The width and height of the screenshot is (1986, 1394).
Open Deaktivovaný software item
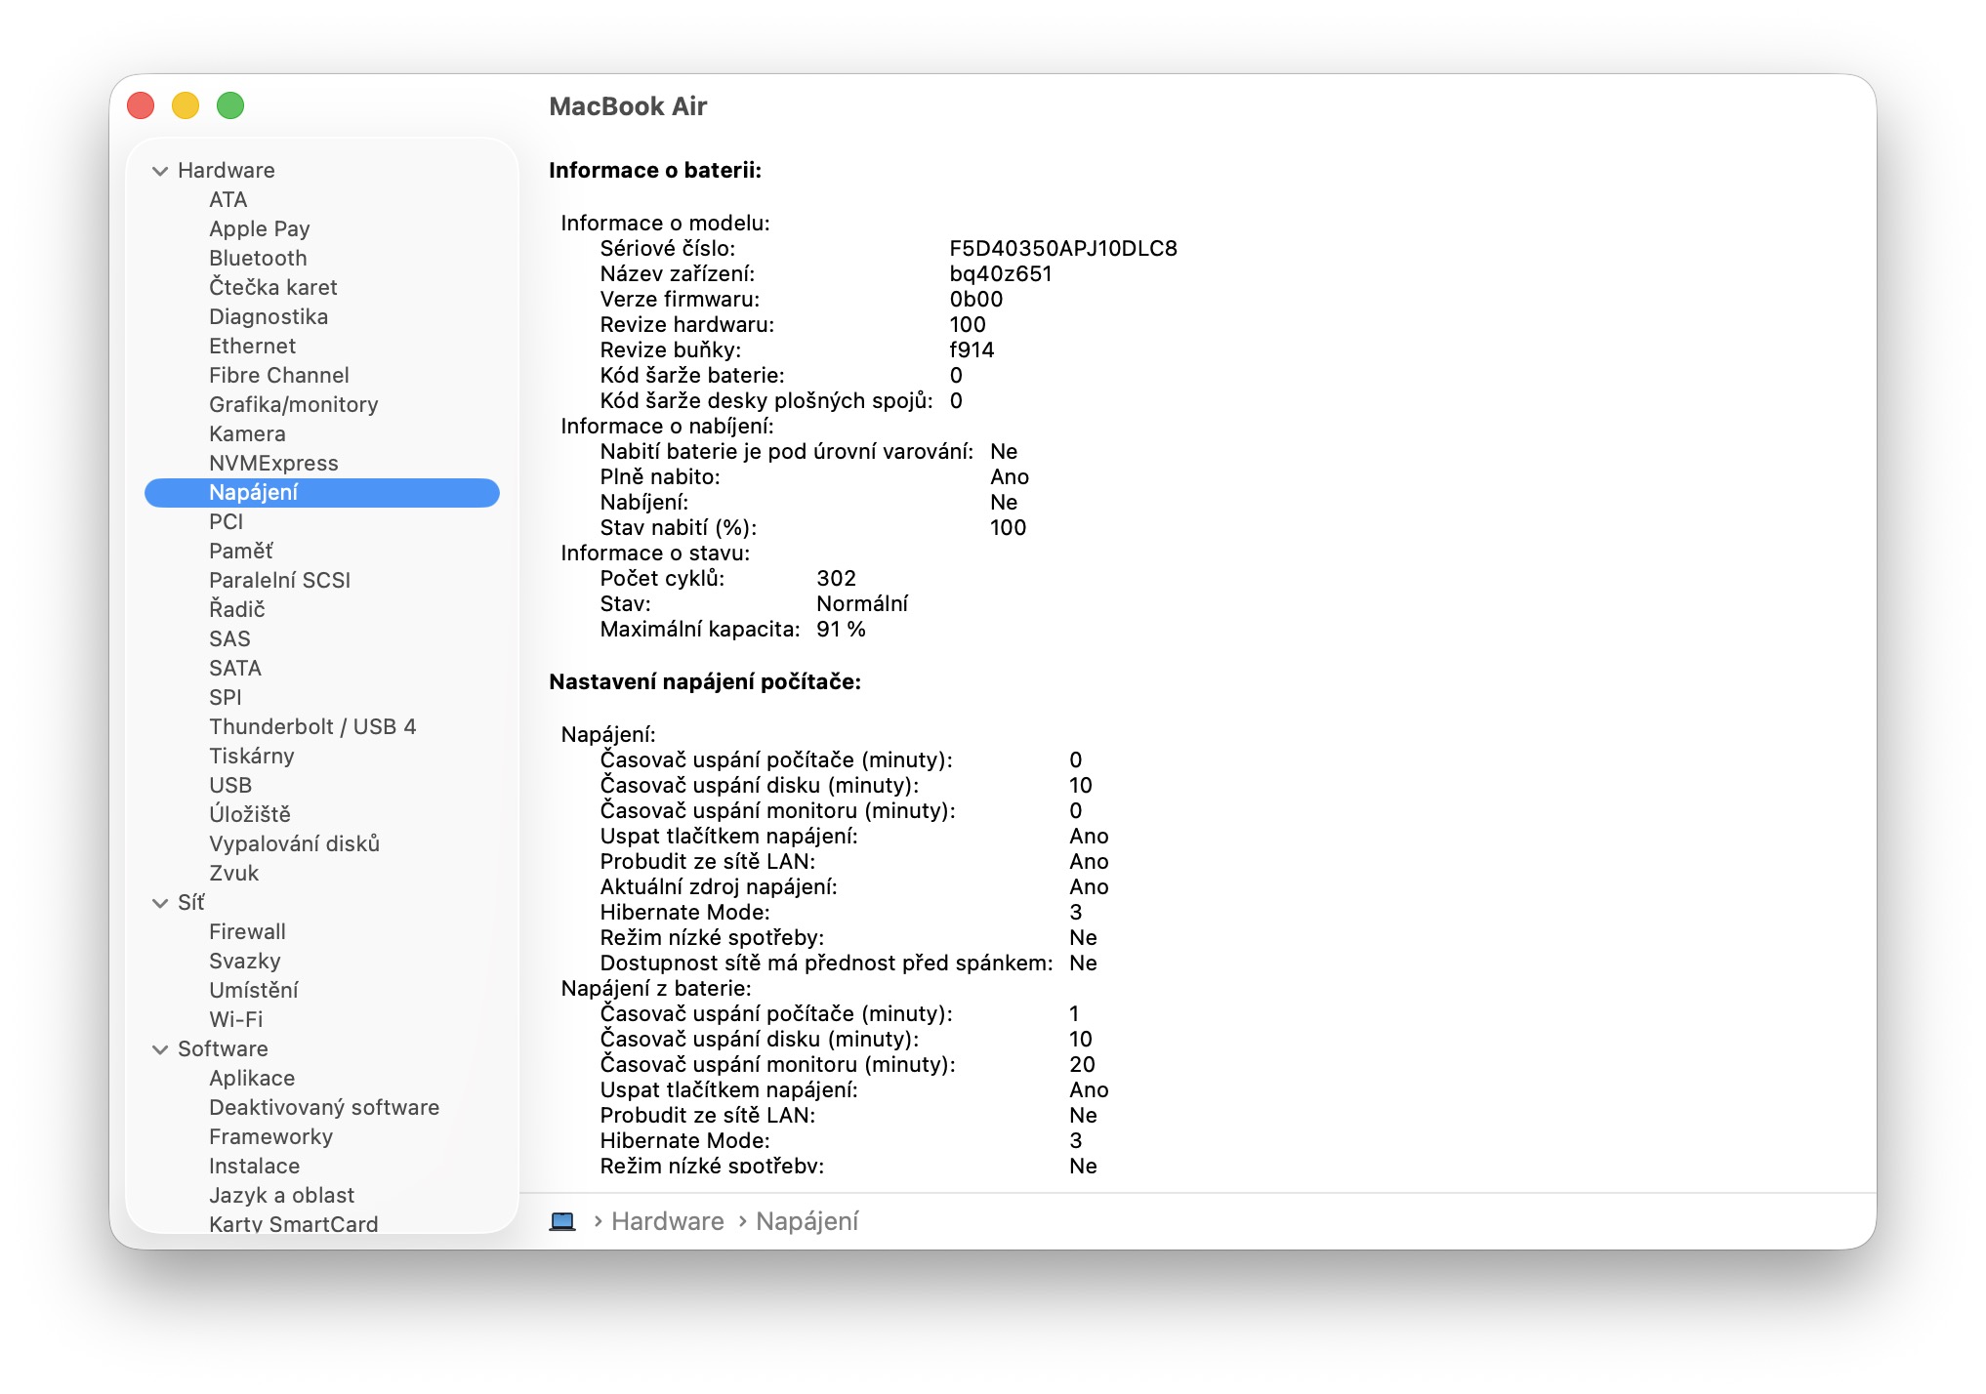tap(323, 1107)
